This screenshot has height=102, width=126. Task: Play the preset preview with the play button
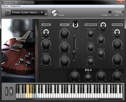(8, 13)
